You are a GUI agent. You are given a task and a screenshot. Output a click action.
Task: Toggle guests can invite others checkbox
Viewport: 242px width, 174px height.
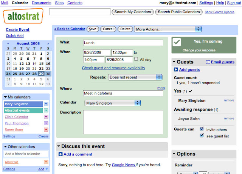click(x=202, y=129)
